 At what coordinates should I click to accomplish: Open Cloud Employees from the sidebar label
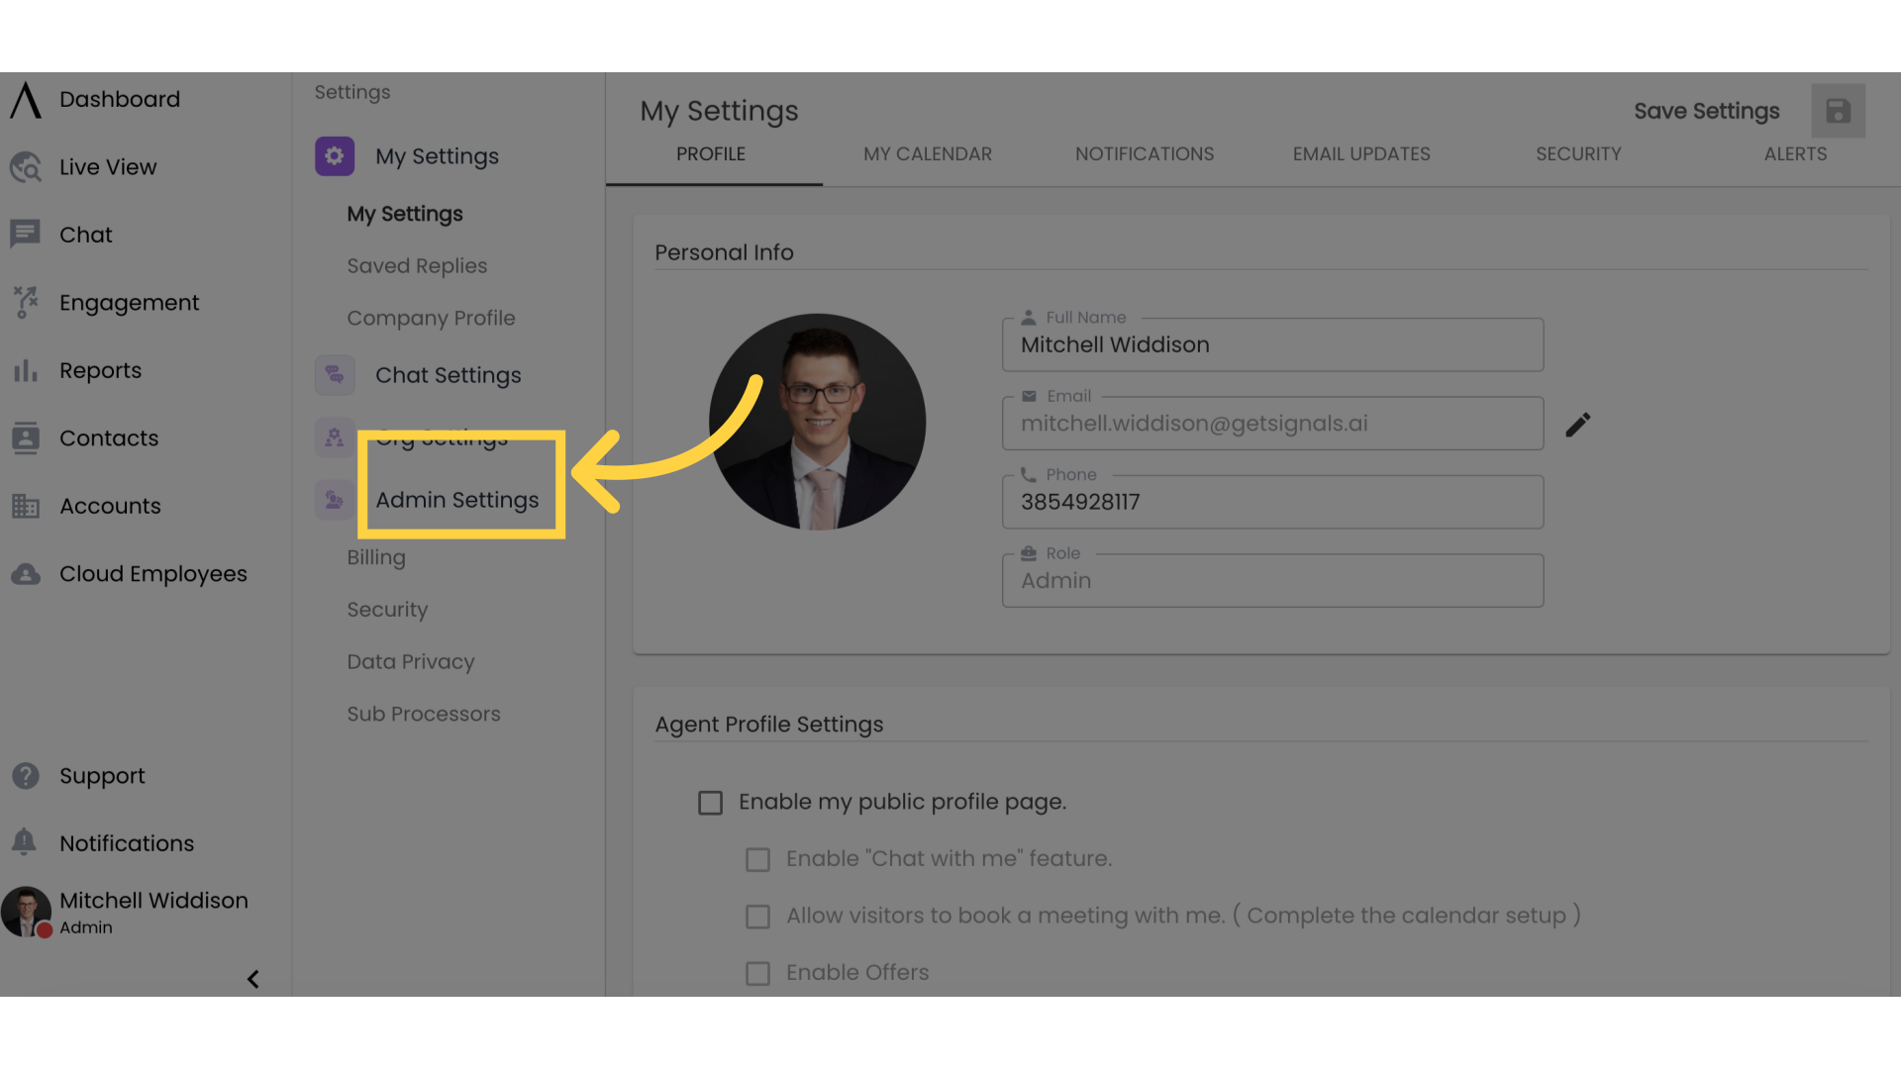(x=153, y=574)
